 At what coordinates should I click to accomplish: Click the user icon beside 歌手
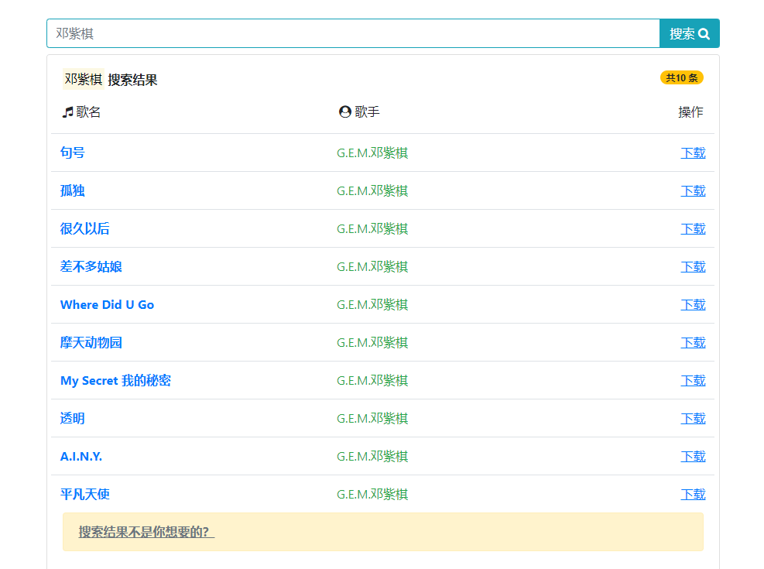[x=345, y=112]
